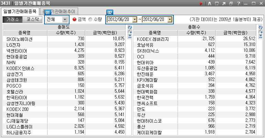Viewport: 265px width, 138px height.
Task: Select OCI row in buy list
Action: click(x=195, y=56)
